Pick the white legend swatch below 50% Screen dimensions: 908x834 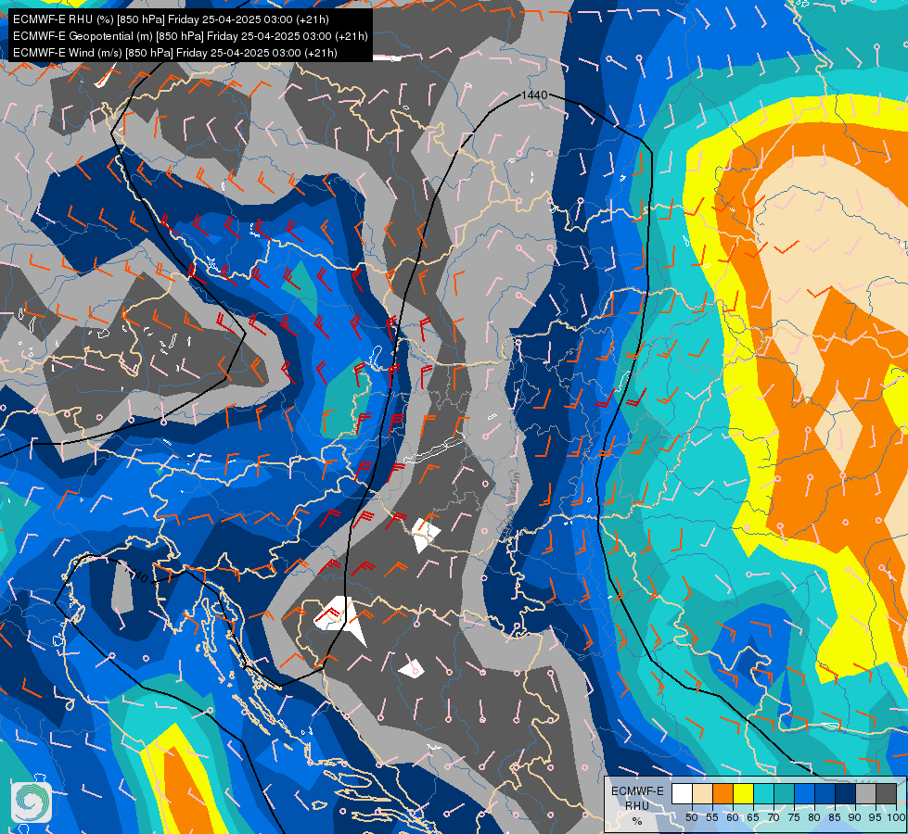tap(682, 793)
